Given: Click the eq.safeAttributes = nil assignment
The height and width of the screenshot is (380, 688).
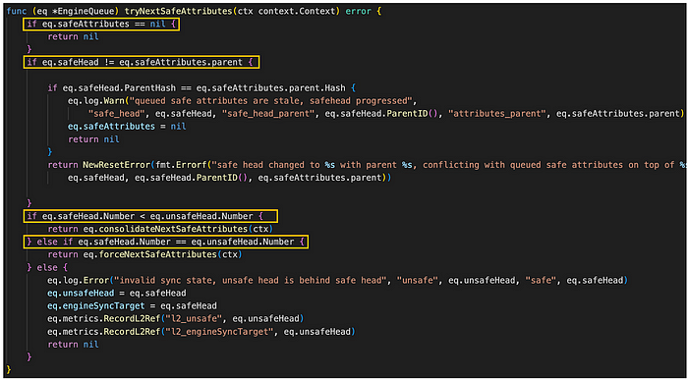Looking at the screenshot, I should coord(127,127).
